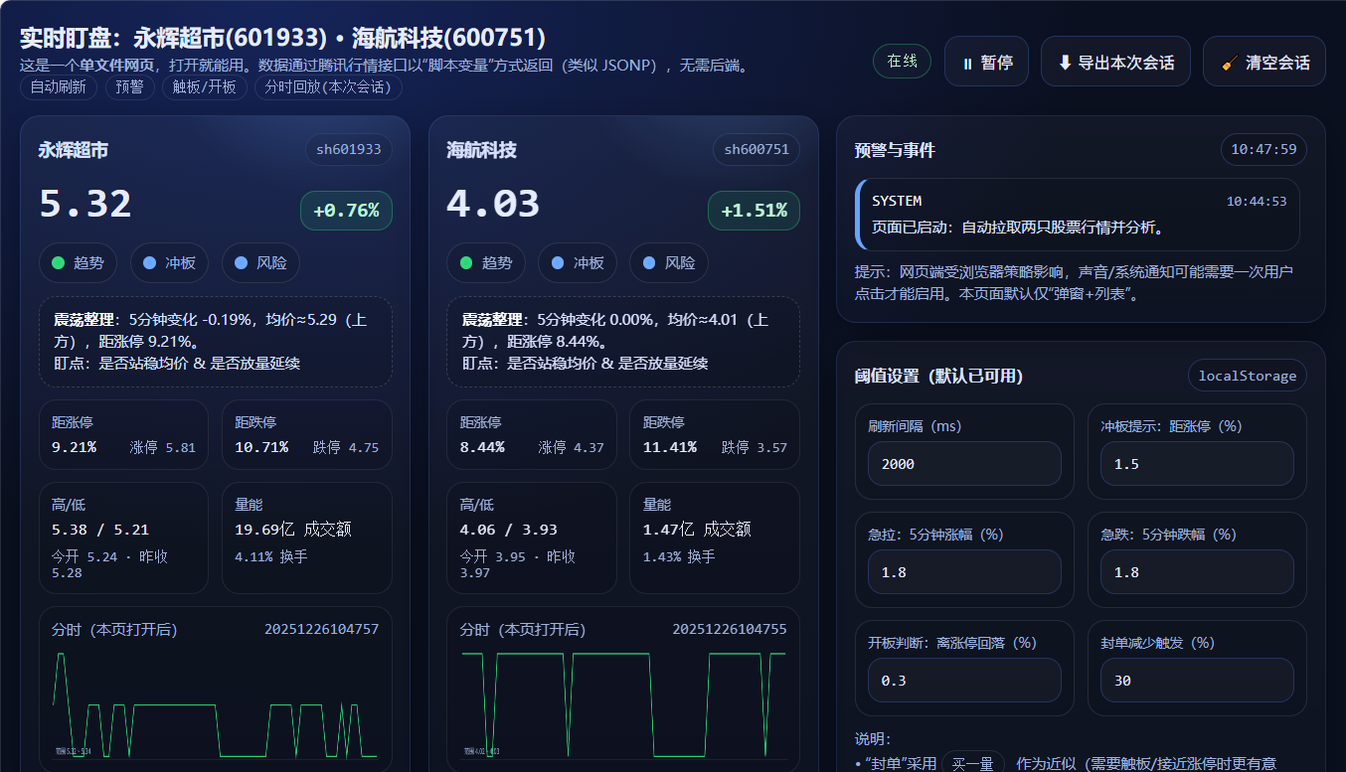Click the page title 实时盯盘
The width and height of the screenshot is (1346, 772).
click(x=283, y=38)
